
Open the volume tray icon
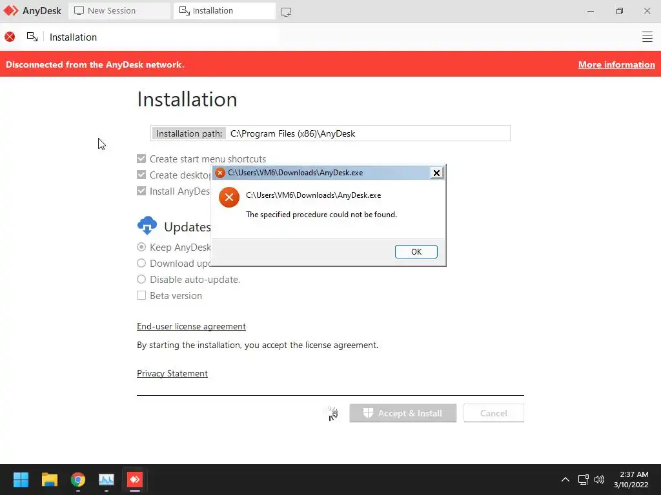(x=598, y=480)
